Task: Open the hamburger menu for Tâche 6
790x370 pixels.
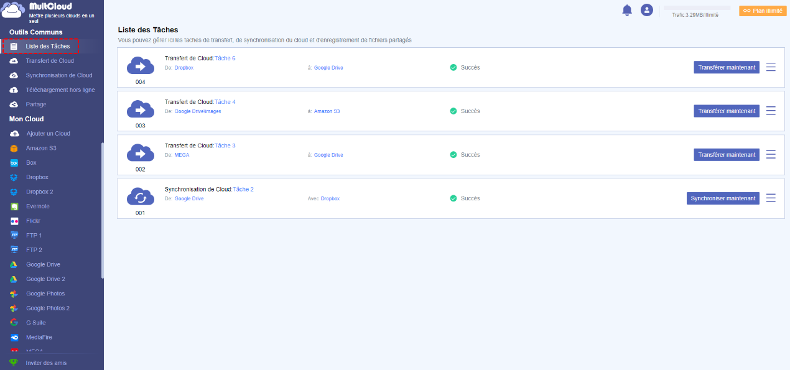Action: click(771, 67)
